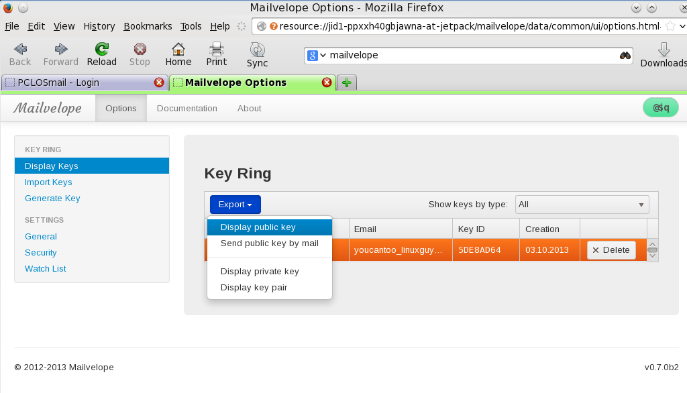Click the binoculars search icon

pos(625,56)
